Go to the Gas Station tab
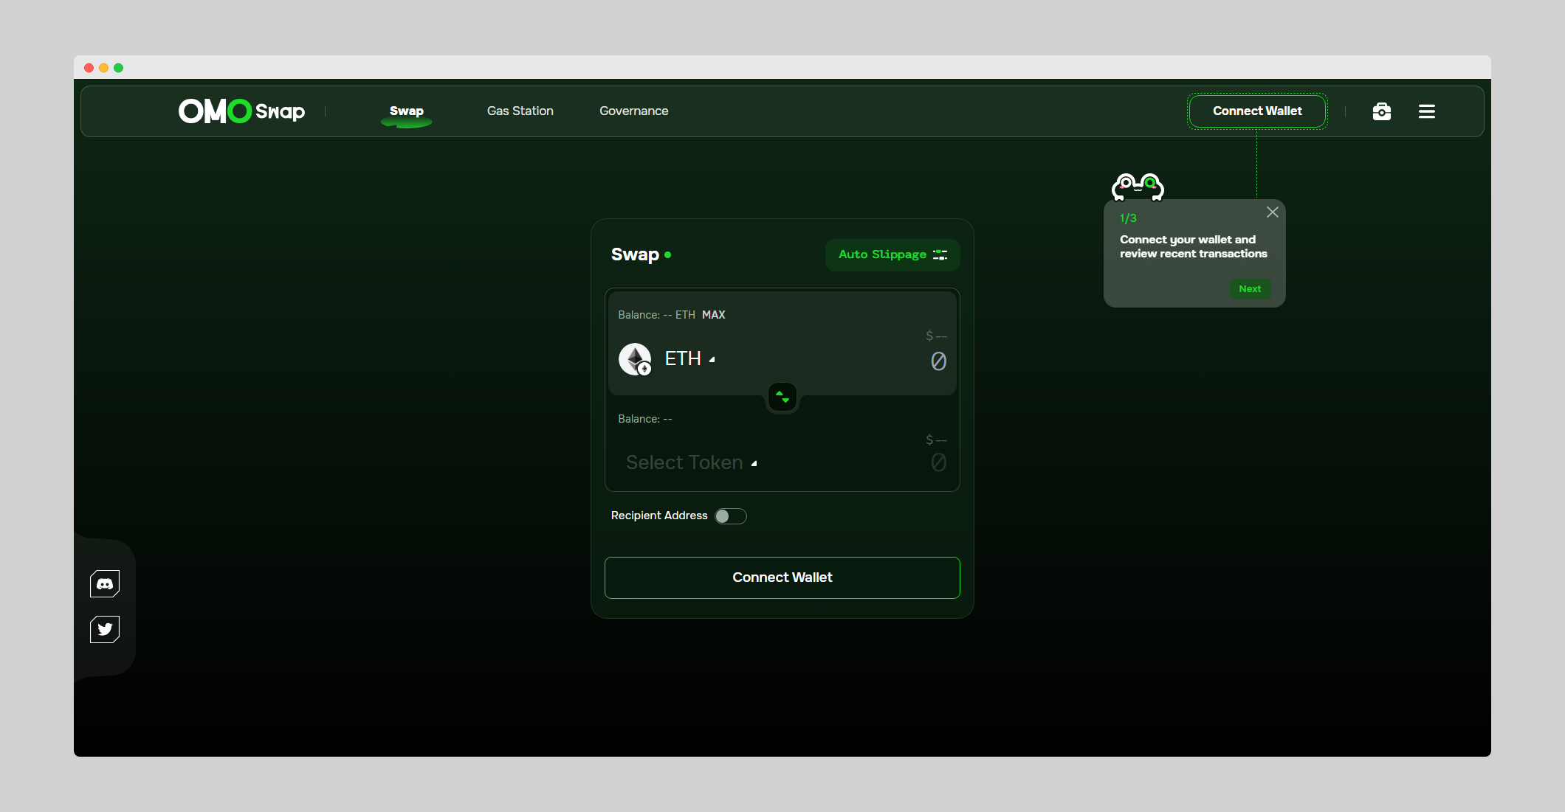 pos(520,111)
